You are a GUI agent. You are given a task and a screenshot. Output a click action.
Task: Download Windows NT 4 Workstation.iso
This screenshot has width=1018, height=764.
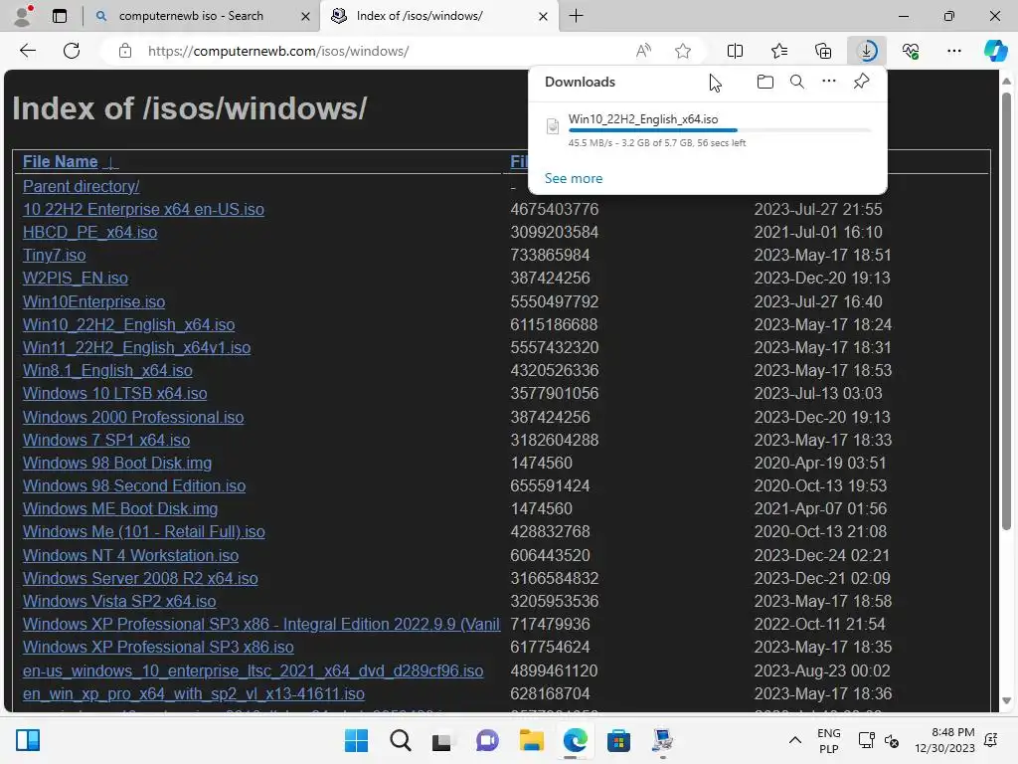[130, 555]
